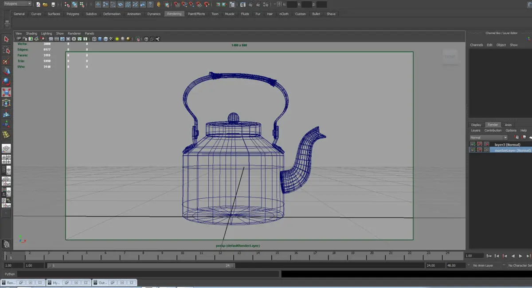Switch to four view layout
Viewport: 532px width, 288px height.
(x=6, y=159)
